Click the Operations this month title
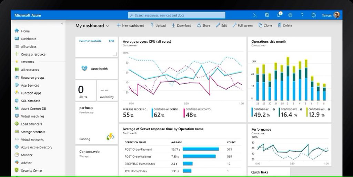Screen dimensions: 353x177 click(x=269, y=42)
